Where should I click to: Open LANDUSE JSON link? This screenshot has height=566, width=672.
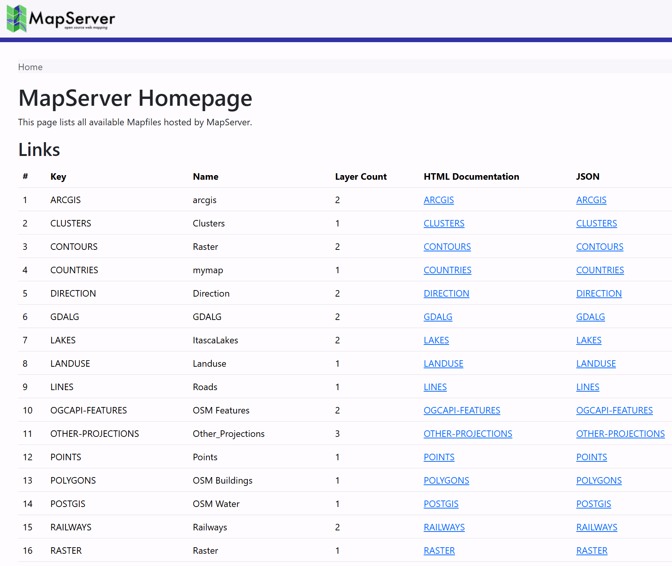596,364
